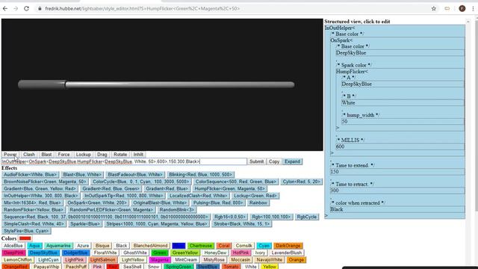Viewport: 478px width, 269px height.
Task: Trigger the Drag effect button
Action: (102, 155)
